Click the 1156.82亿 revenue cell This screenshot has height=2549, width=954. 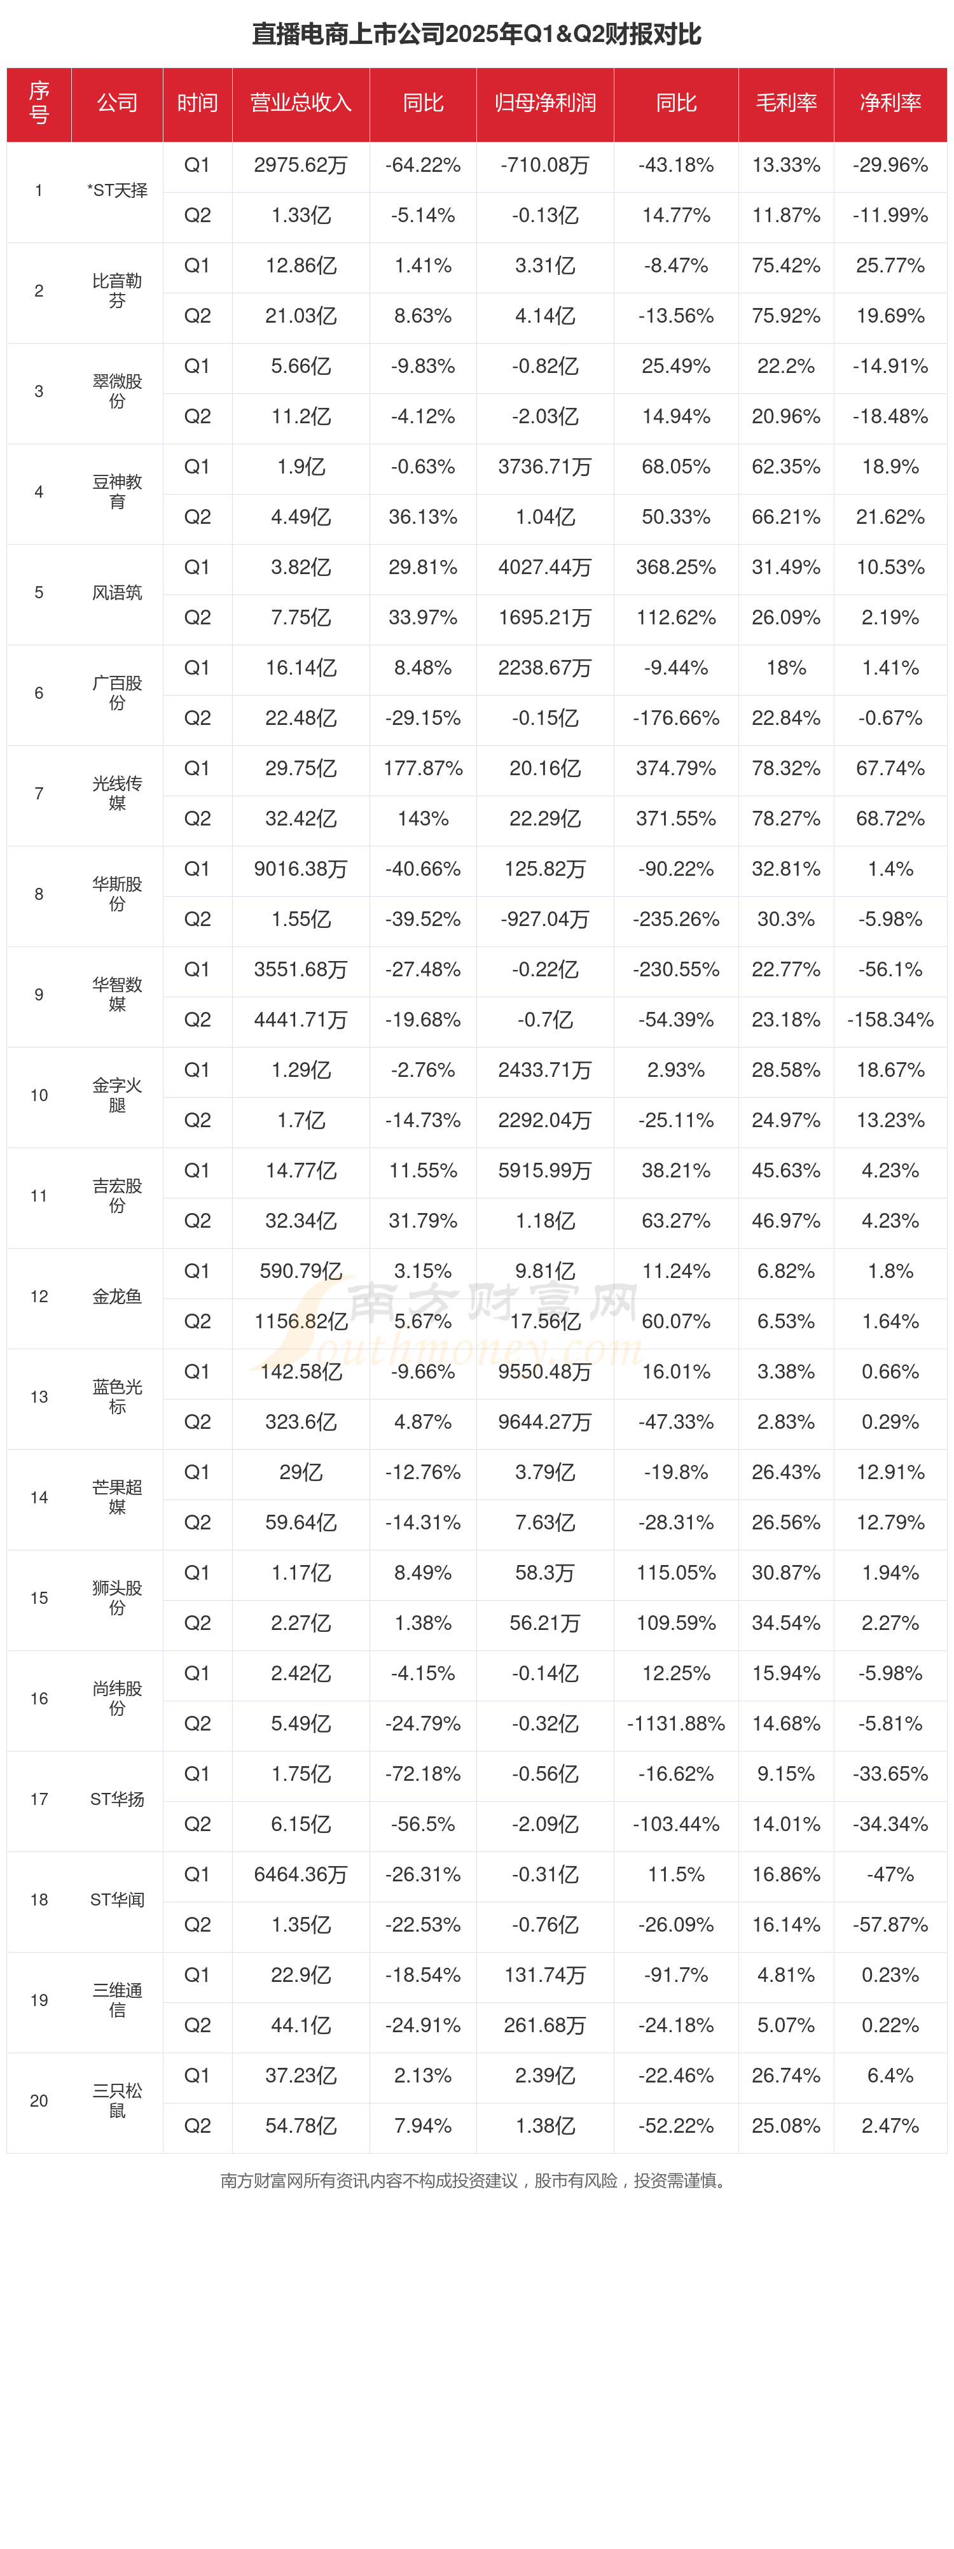[301, 1322]
